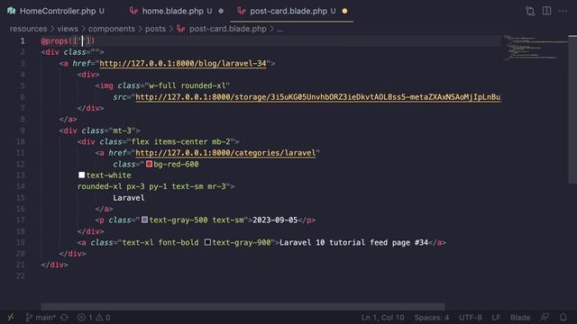Expand the breadcrumb trailing ellipsis
Screen dimensions: 577x324
(x=280, y=29)
